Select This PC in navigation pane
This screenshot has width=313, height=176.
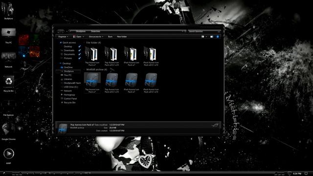point(67,75)
